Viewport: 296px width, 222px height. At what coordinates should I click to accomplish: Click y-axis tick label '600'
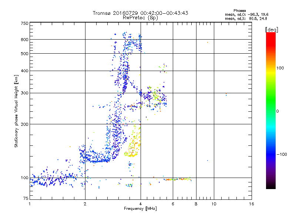coord(24,40)
